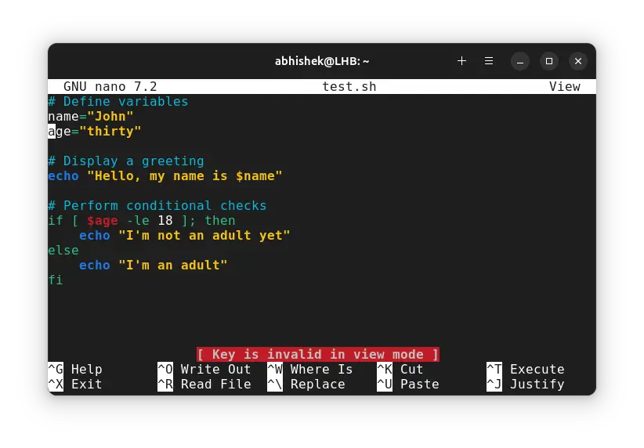Click the ^G Help shortcut

75,369
